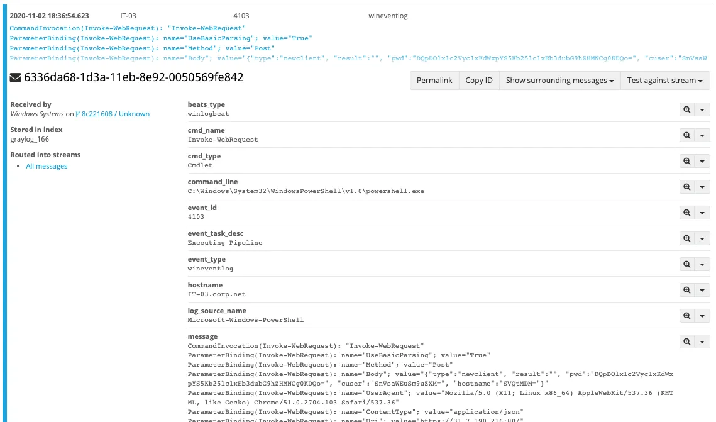This screenshot has height=422, width=716.
Task: Click the Executing Pipeline value
Action: (x=225, y=243)
